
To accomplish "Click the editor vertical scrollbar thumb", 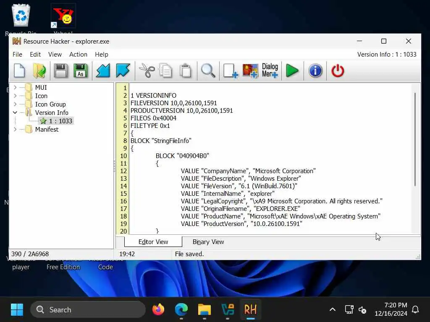I will [x=415, y=139].
